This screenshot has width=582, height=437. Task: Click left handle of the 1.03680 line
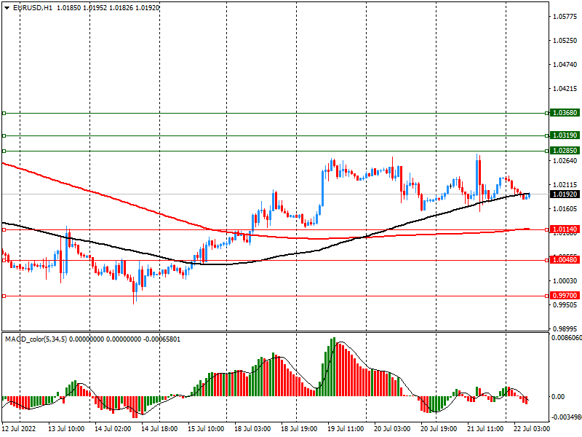[4, 114]
